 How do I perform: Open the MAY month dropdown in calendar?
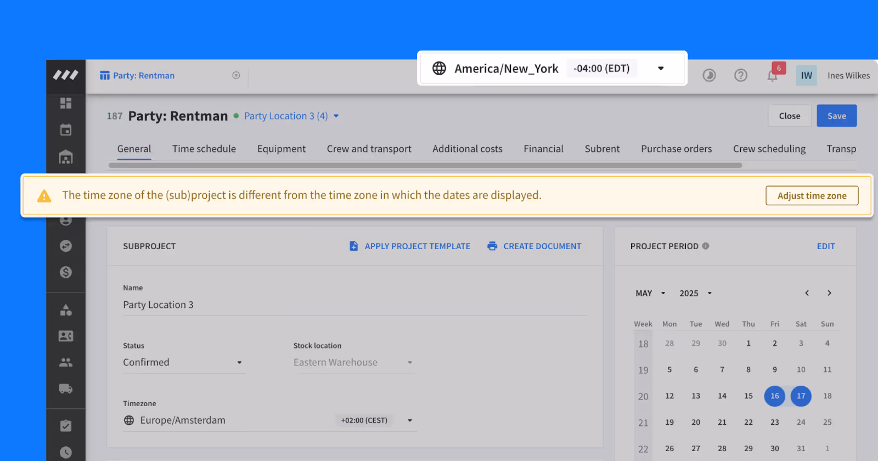click(650, 293)
